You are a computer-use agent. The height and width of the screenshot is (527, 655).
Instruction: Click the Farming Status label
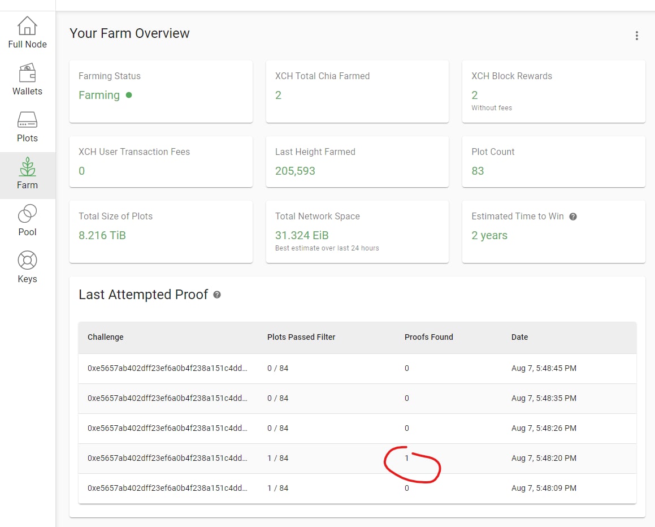pos(110,76)
